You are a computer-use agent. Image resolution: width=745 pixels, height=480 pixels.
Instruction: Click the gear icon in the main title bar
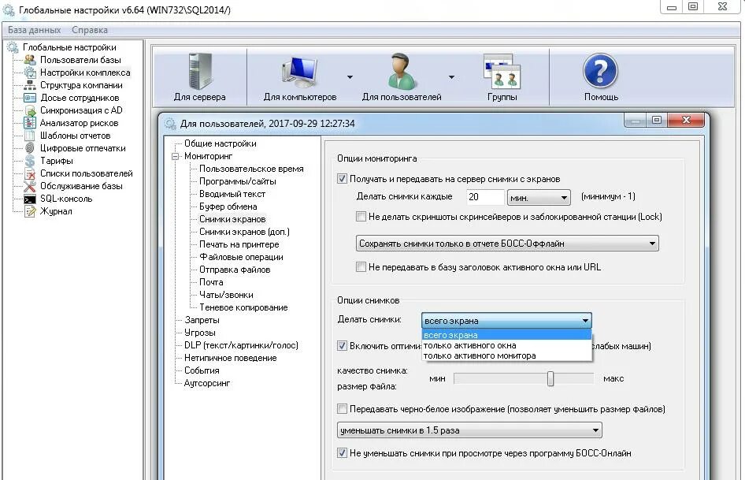click(x=9, y=9)
